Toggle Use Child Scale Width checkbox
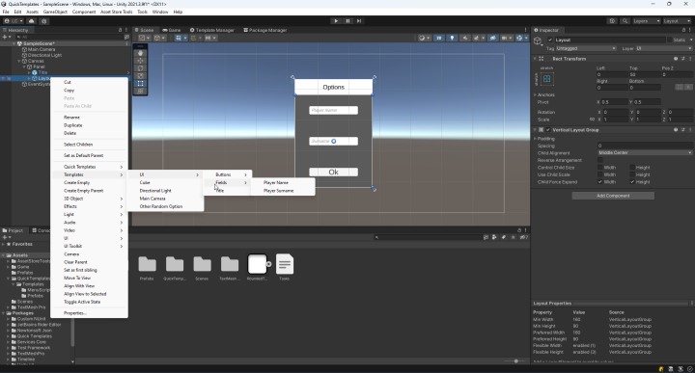695x373 pixels. [x=600, y=174]
